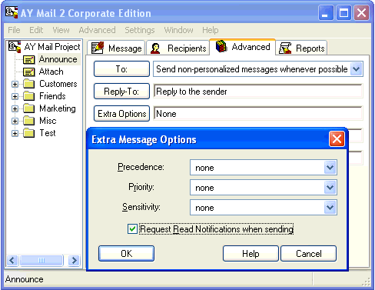
Task: Open the Priority dropdown
Action: [330, 188]
